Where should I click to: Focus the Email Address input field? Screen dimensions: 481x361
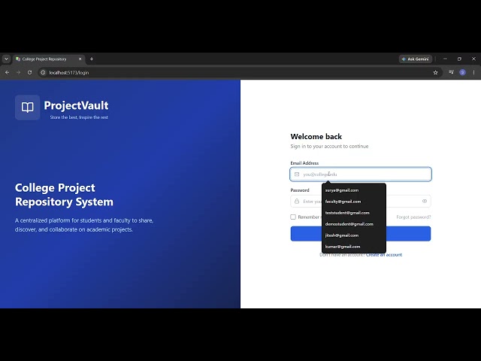361,174
